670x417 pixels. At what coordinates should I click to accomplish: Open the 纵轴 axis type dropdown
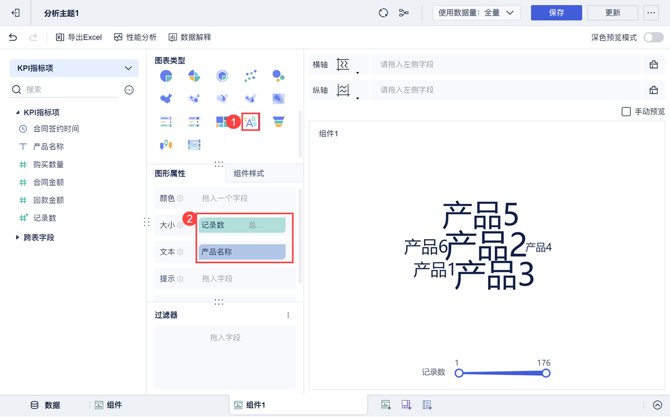point(348,91)
